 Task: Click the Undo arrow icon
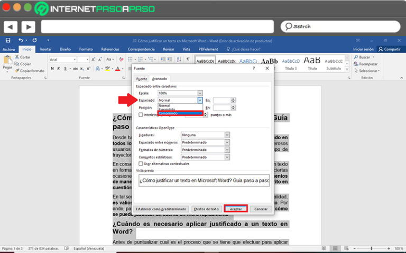click(x=21, y=41)
